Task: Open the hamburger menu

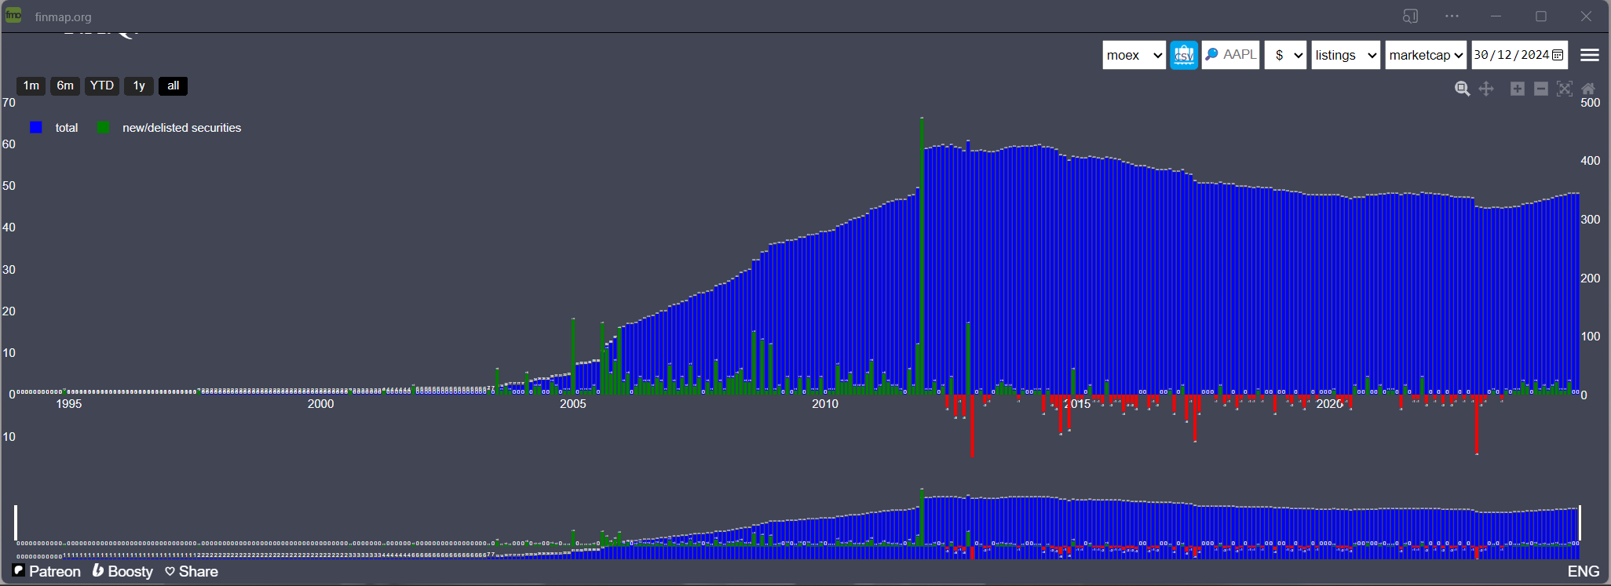Action: [1590, 55]
